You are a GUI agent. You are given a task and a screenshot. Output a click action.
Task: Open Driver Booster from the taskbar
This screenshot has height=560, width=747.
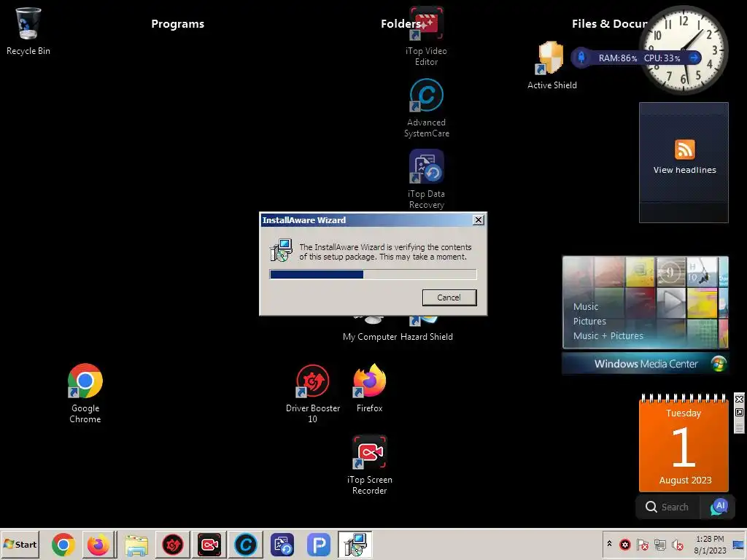[172, 544]
